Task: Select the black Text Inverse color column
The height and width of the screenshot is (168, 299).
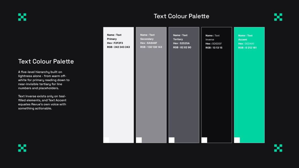Action: point(217,85)
